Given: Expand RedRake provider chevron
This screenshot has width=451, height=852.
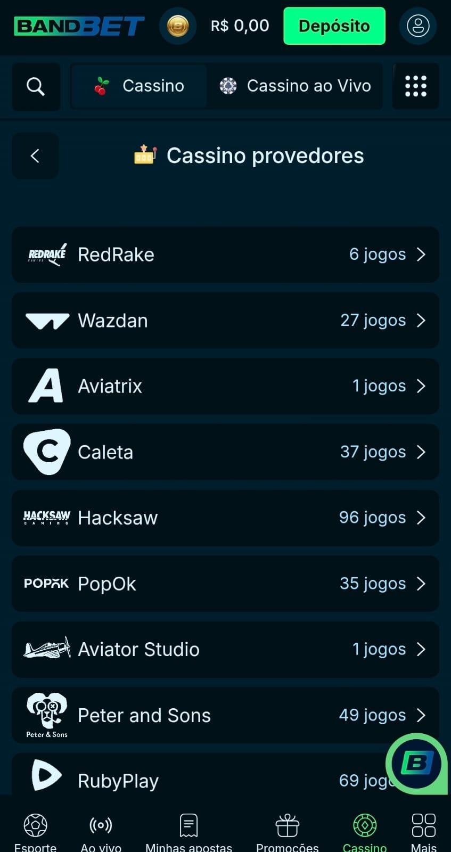Looking at the screenshot, I should pos(421,255).
